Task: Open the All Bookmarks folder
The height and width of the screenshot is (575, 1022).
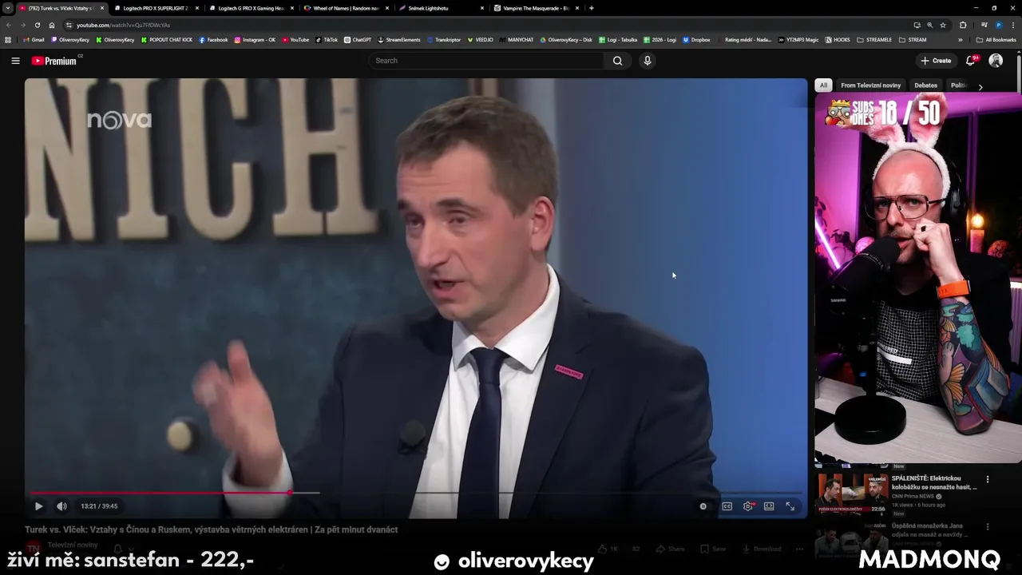Action: [996, 39]
